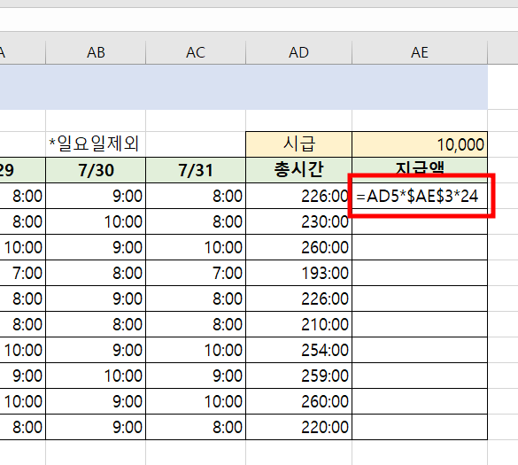Select the 10,000 hourly wage cell
Viewport: 518px width, 465px height.
420,144
